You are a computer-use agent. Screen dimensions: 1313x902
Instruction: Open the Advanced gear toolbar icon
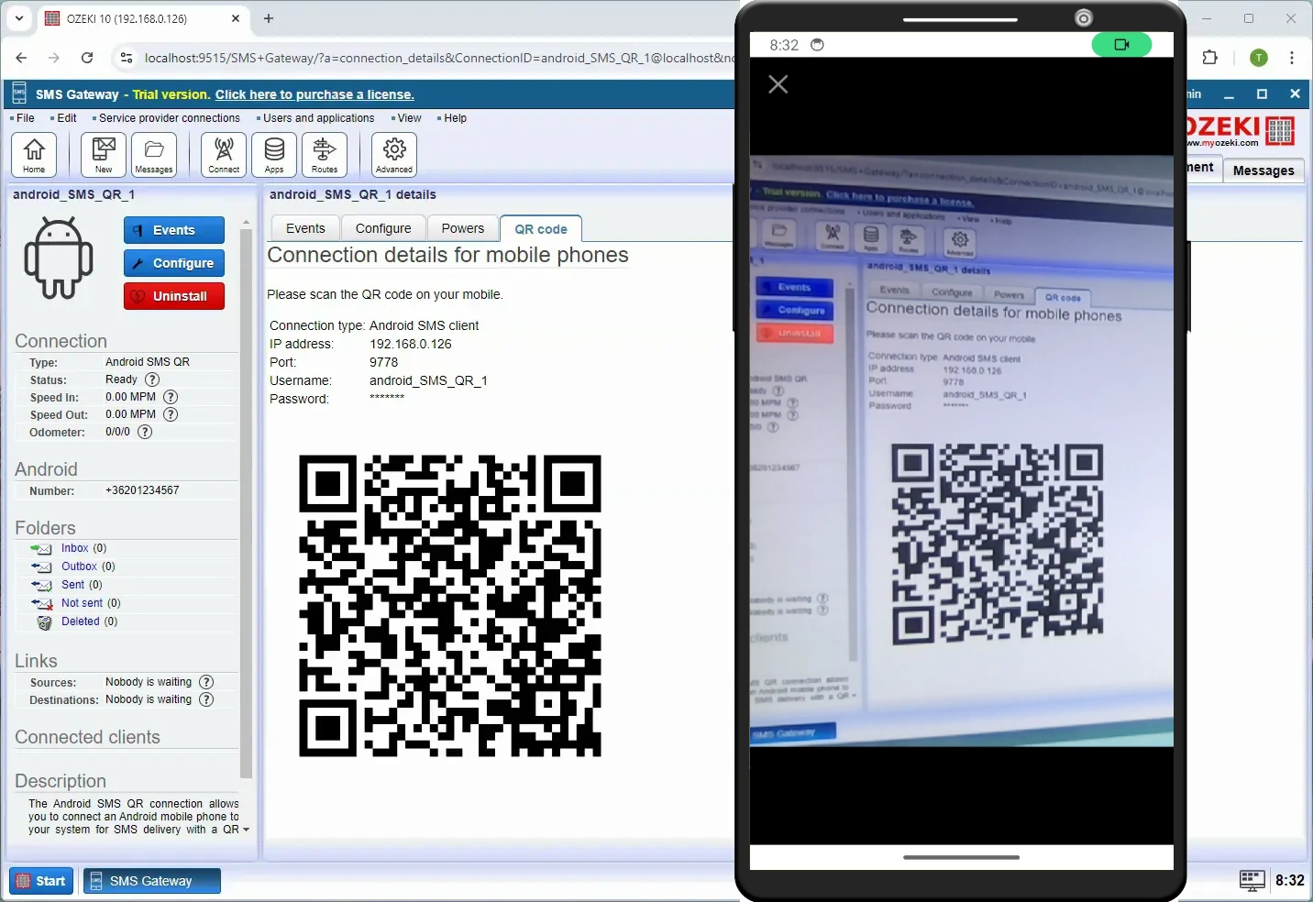point(394,154)
